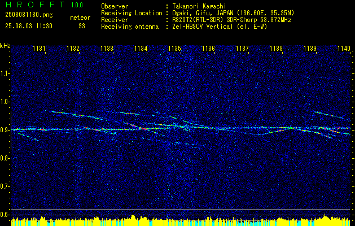Click the date stamp 25.08.03 11:30
This screenshot has width=355, height=226.
point(29,26)
